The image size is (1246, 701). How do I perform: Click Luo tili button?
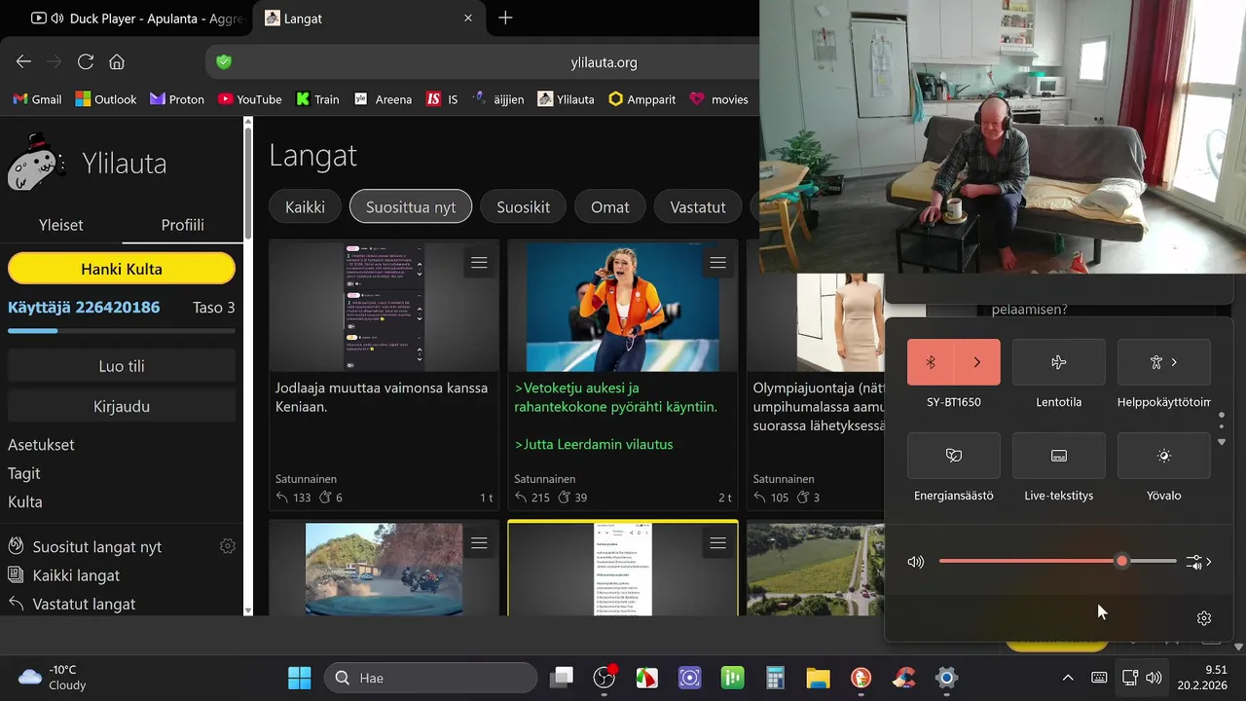pyautogui.click(x=122, y=366)
